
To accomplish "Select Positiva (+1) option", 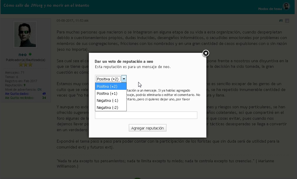I will [x=111, y=93].
